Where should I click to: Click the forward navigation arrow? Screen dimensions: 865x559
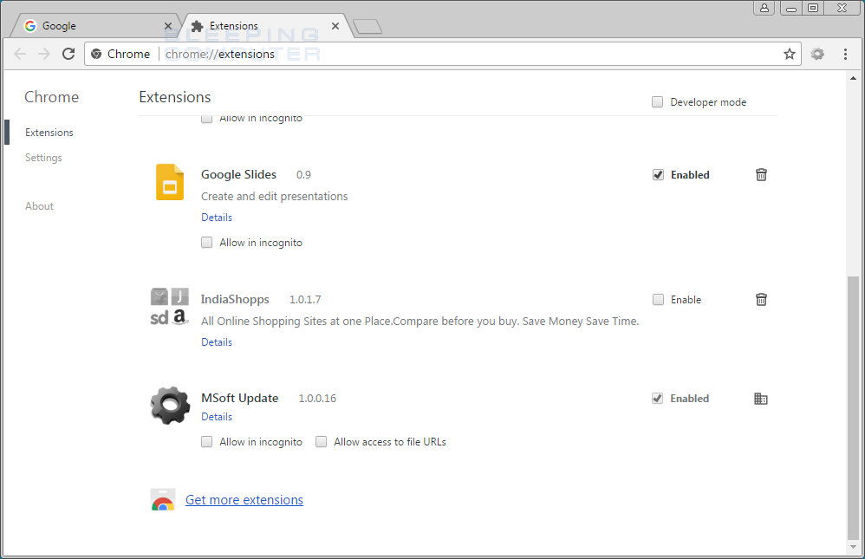click(x=44, y=54)
